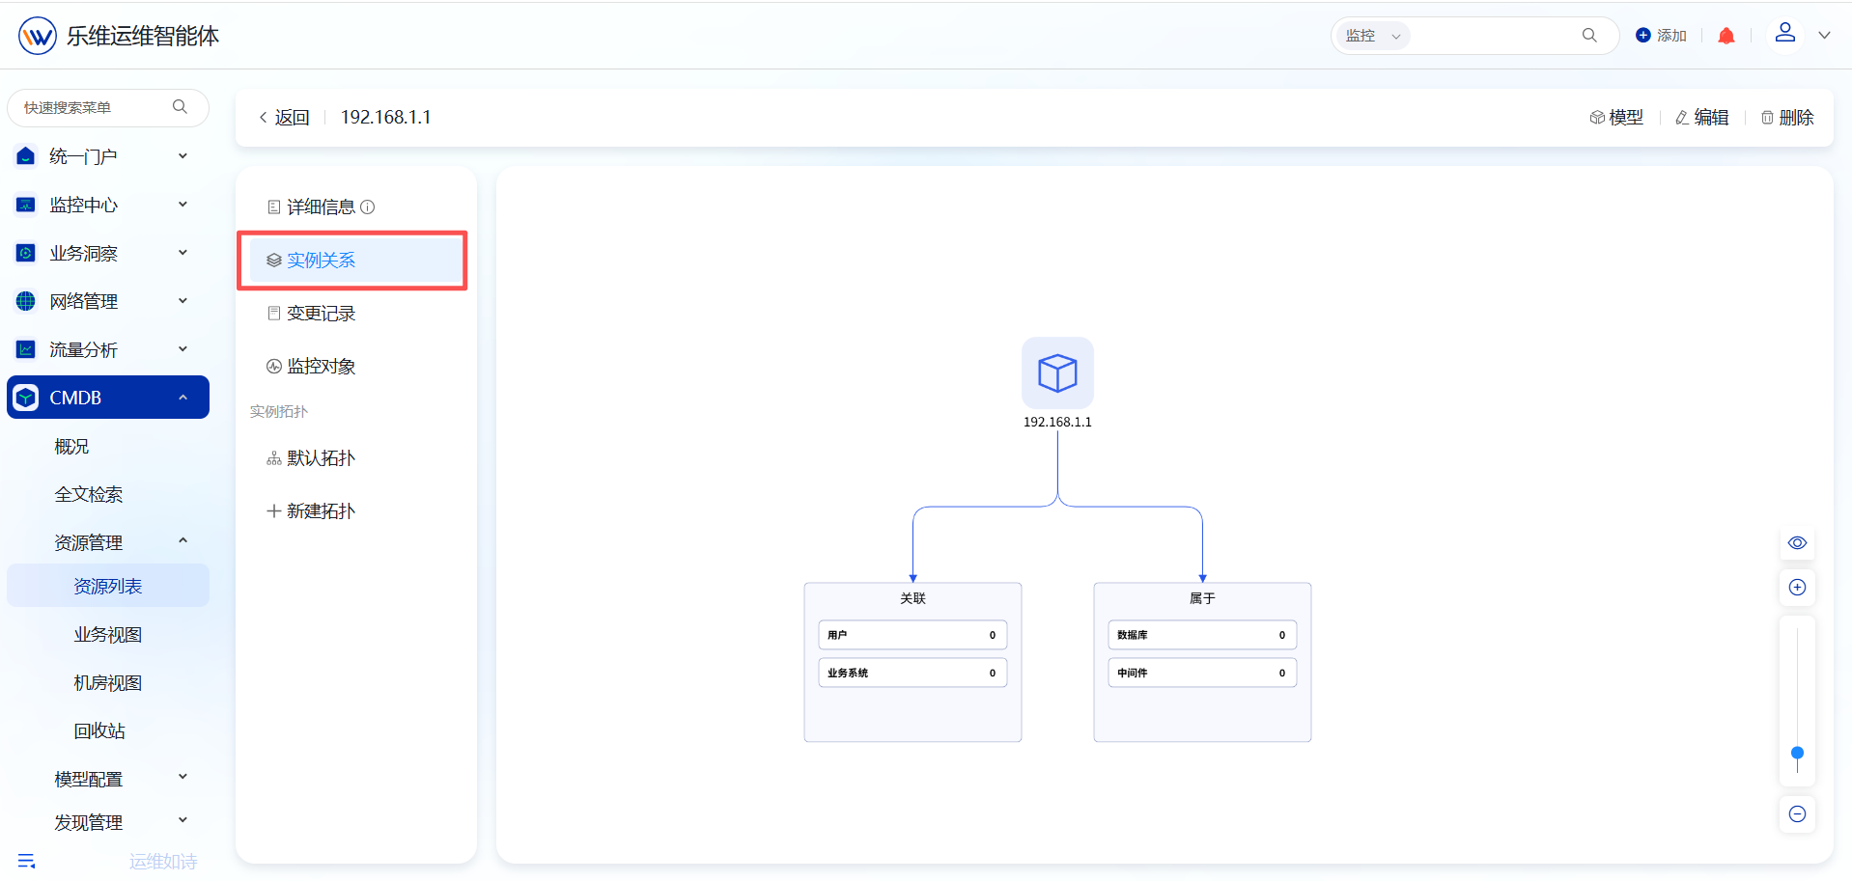Open the 详细信息 tab
Screen dimensions: 1852x881
tap(311, 206)
